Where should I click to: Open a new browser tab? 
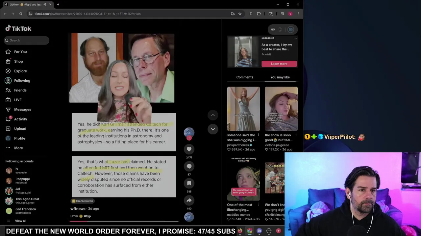tap(58, 5)
